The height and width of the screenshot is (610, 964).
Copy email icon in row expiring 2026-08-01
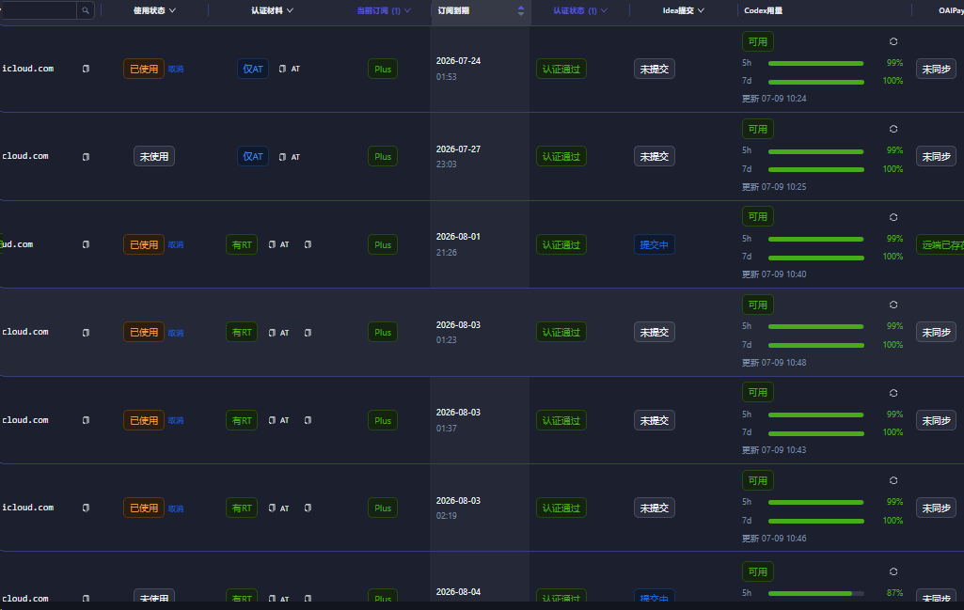87,244
